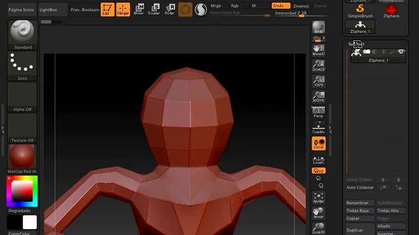The image size is (419, 235).
Task: Select the SimpleBrush tool
Action: click(360, 11)
